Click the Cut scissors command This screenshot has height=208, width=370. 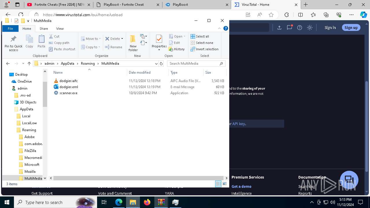point(54,36)
